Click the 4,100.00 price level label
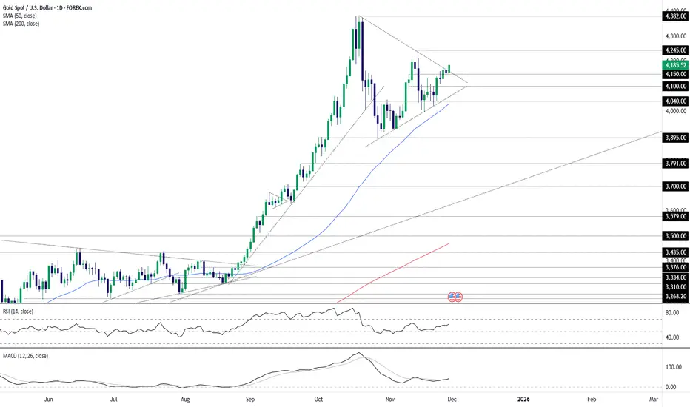This screenshot has height=407, width=690. click(675, 87)
